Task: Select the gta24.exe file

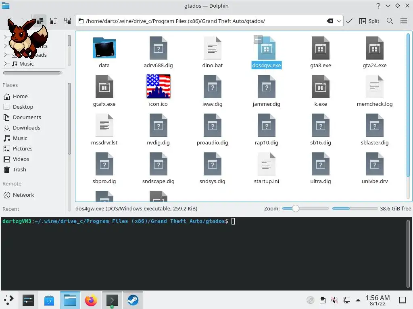Action: [375, 53]
